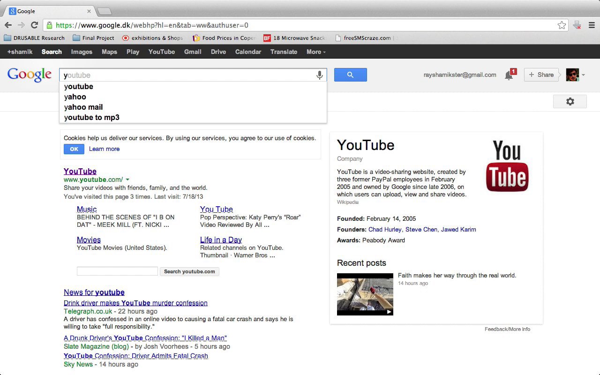The width and height of the screenshot is (600, 375).
Task: Accept cookies with the OK button
Action: pyautogui.click(x=74, y=149)
